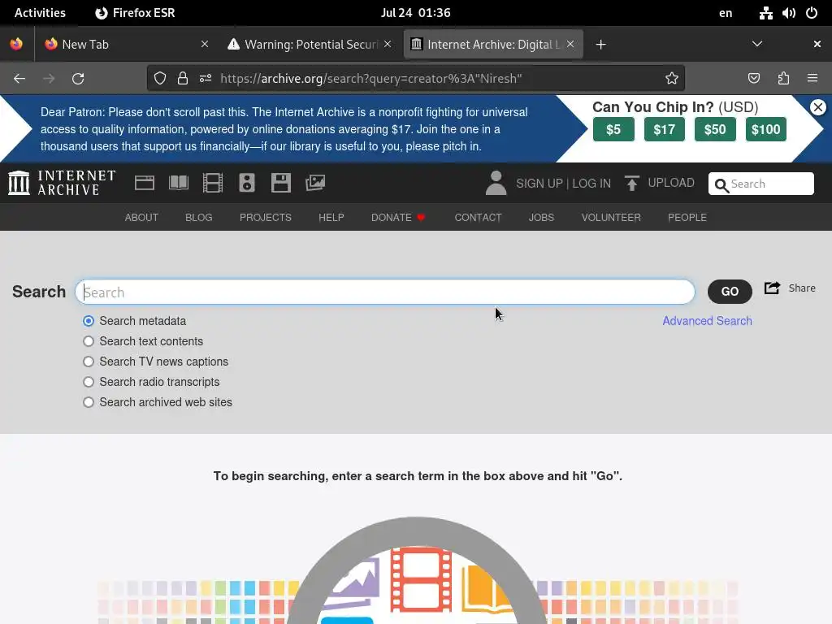
Task: Close the donation banner
Action: tap(818, 107)
